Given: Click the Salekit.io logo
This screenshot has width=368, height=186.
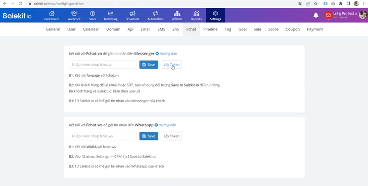Looking at the screenshot, I should click(17, 16).
